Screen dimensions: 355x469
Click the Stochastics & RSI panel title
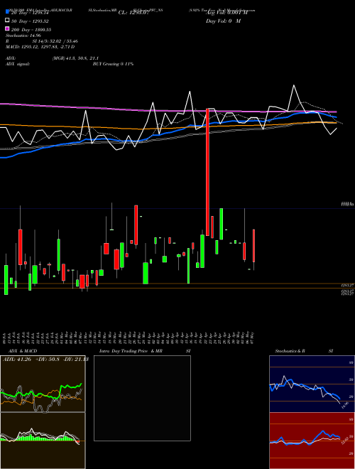[x=304, y=351]
